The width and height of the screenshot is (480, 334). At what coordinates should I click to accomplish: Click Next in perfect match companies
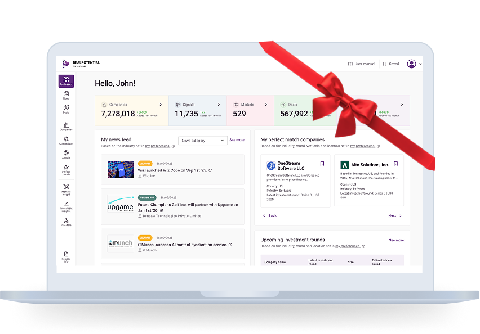point(395,215)
